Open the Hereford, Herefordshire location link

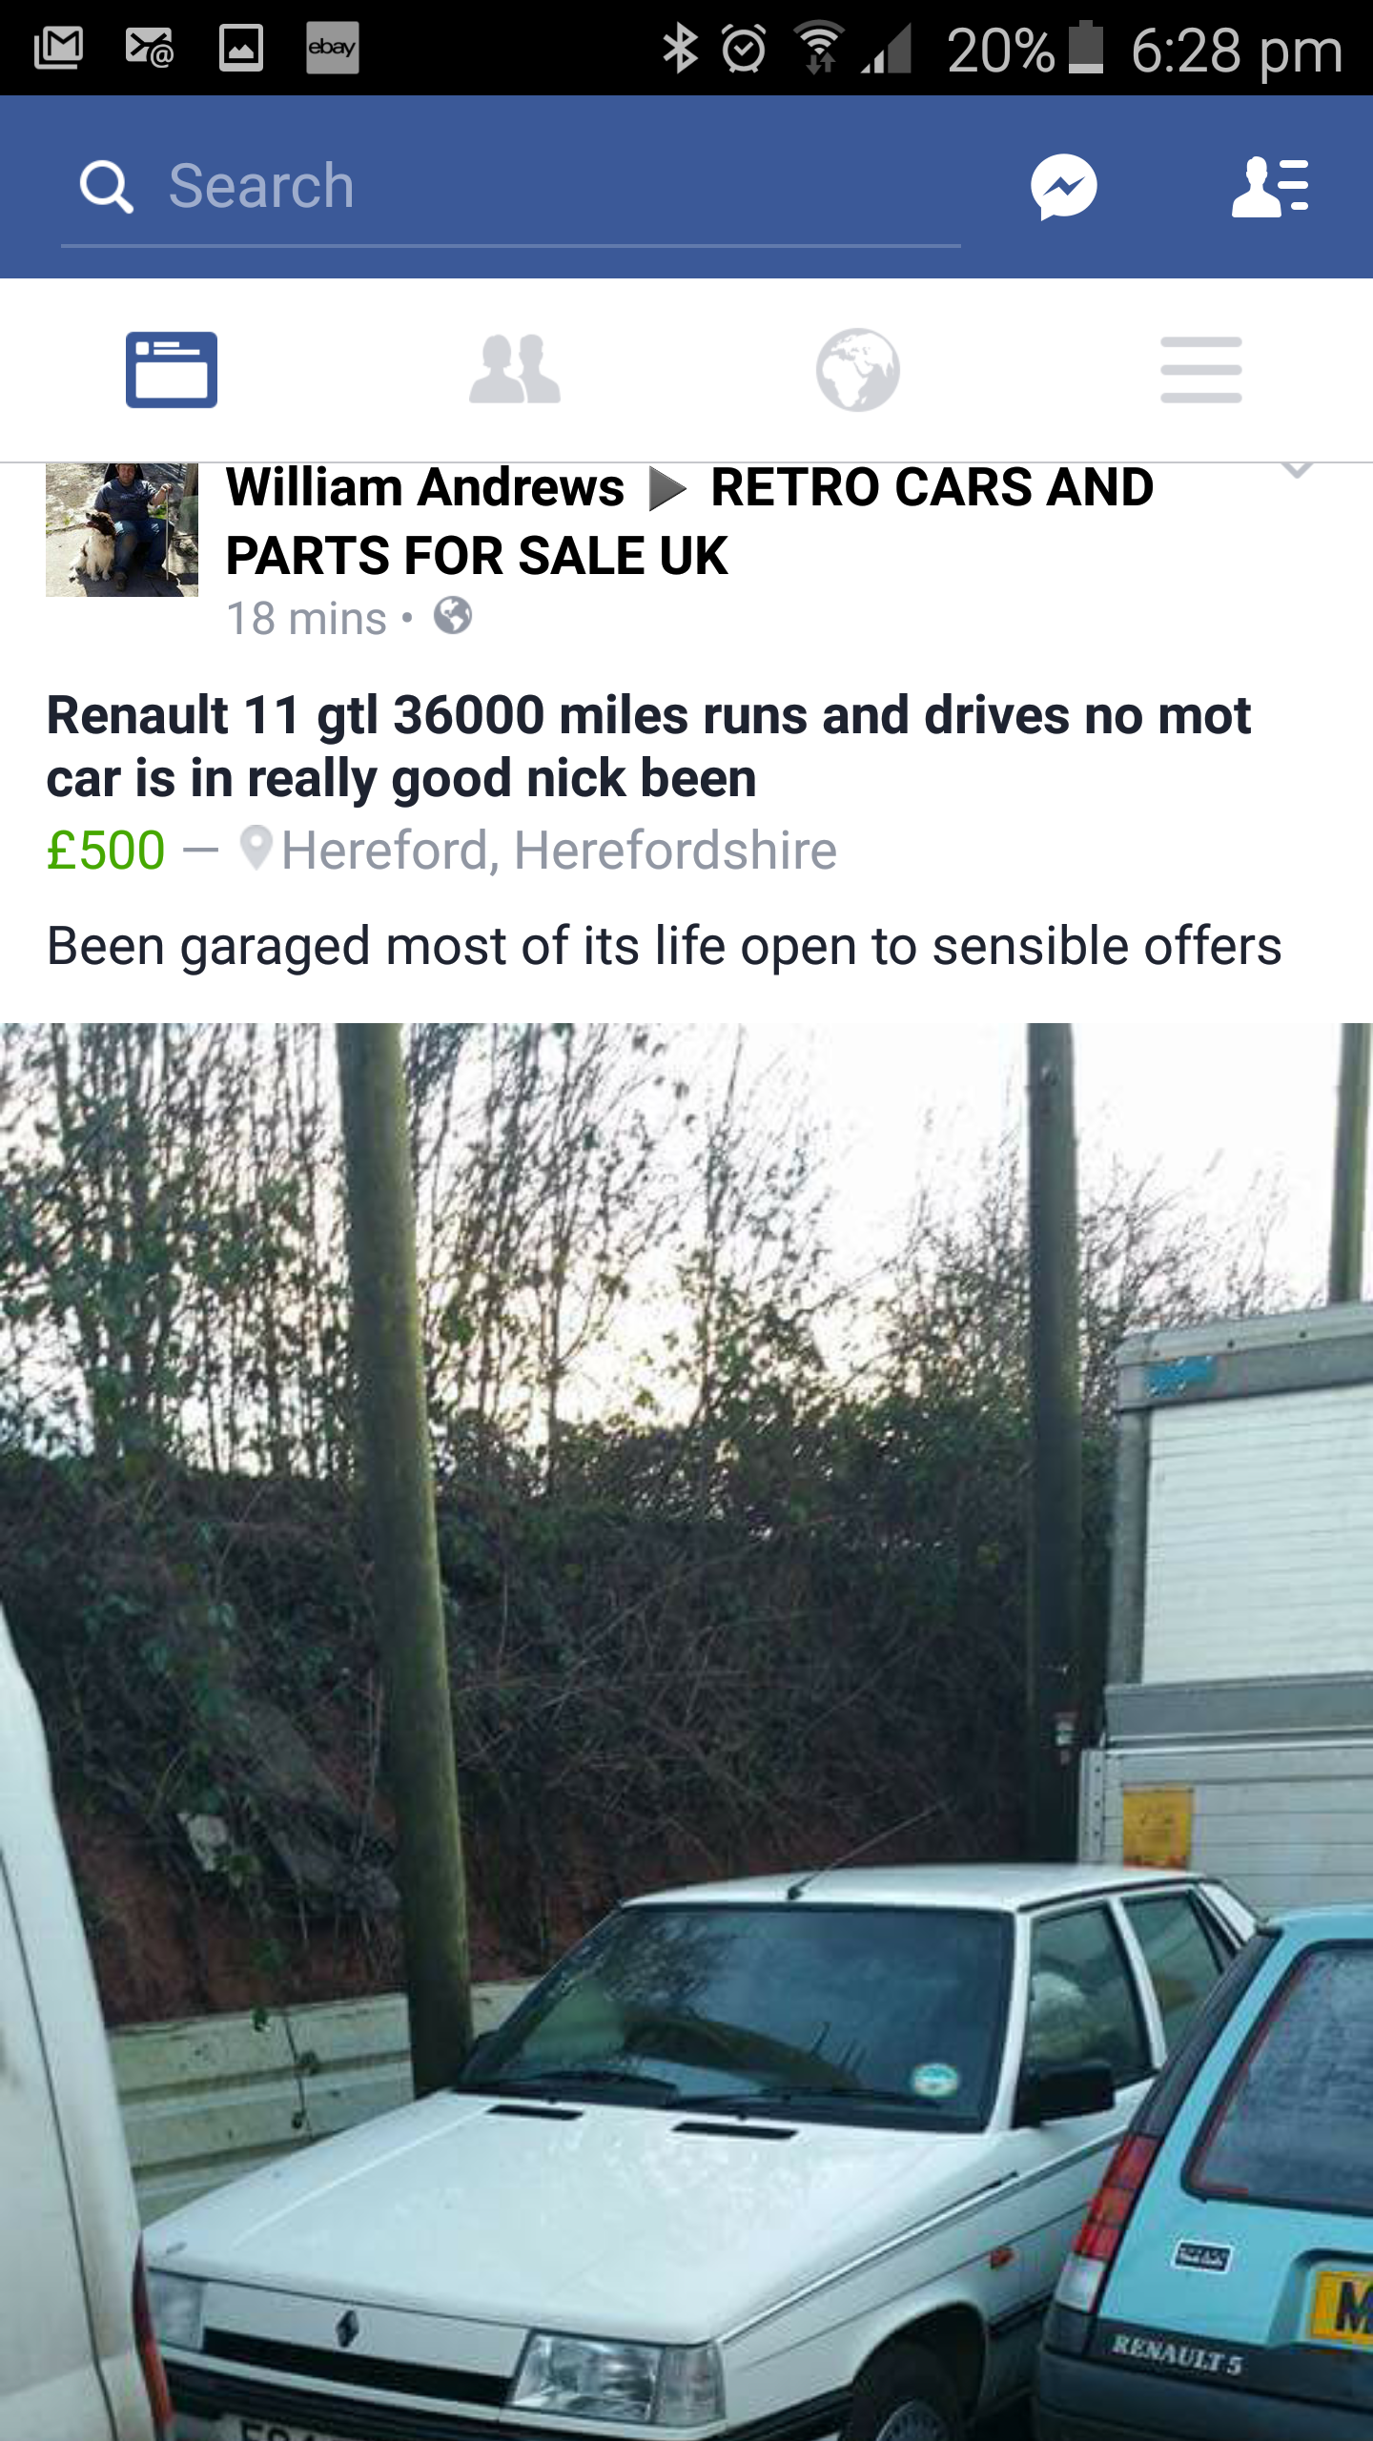[x=559, y=850]
